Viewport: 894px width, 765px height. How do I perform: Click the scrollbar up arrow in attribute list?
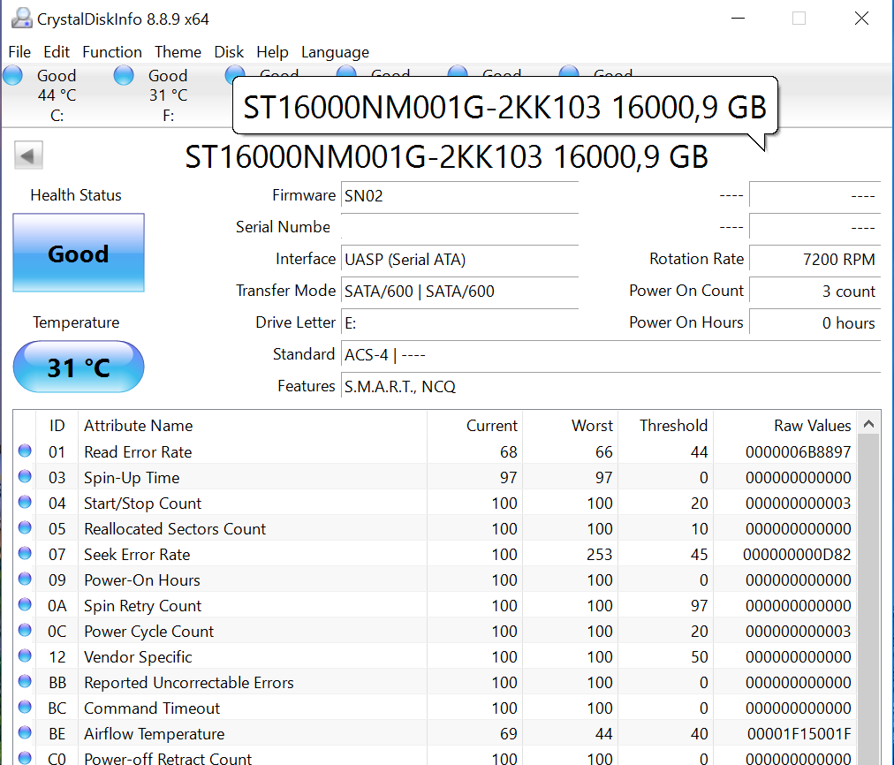click(868, 424)
